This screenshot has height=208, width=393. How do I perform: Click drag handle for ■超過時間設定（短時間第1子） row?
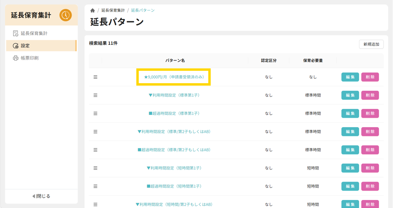pos(96,186)
